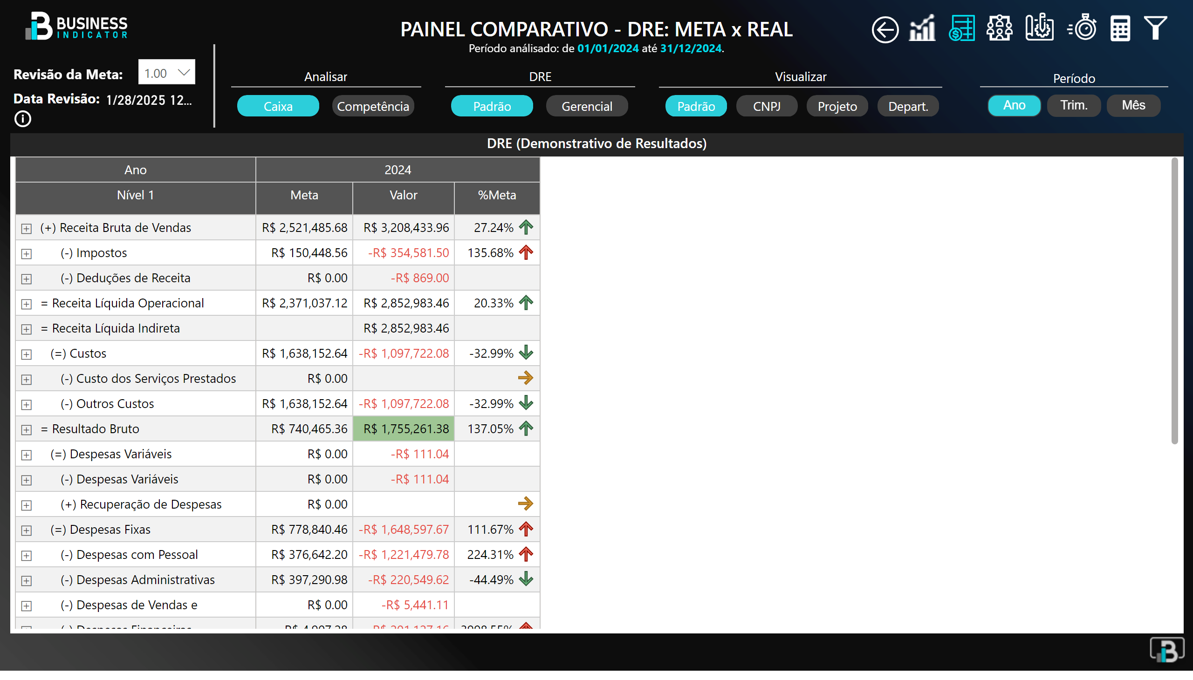Open the bar chart growth report icon
The height and width of the screenshot is (680, 1193).
coord(922,28)
